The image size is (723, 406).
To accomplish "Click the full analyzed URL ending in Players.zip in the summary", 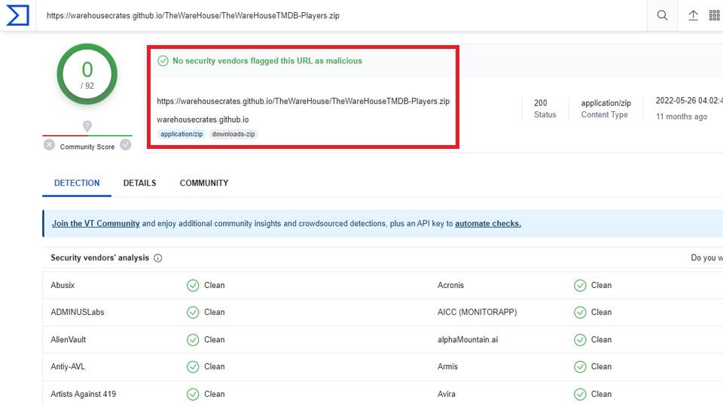I will [x=303, y=101].
